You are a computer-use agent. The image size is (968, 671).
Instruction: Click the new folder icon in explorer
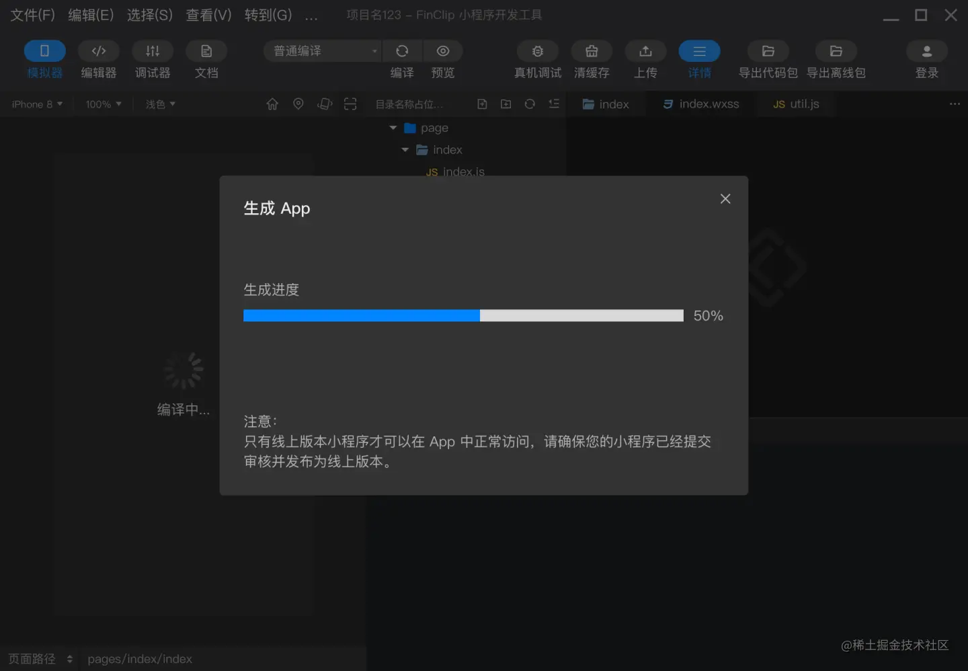point(506,104)
